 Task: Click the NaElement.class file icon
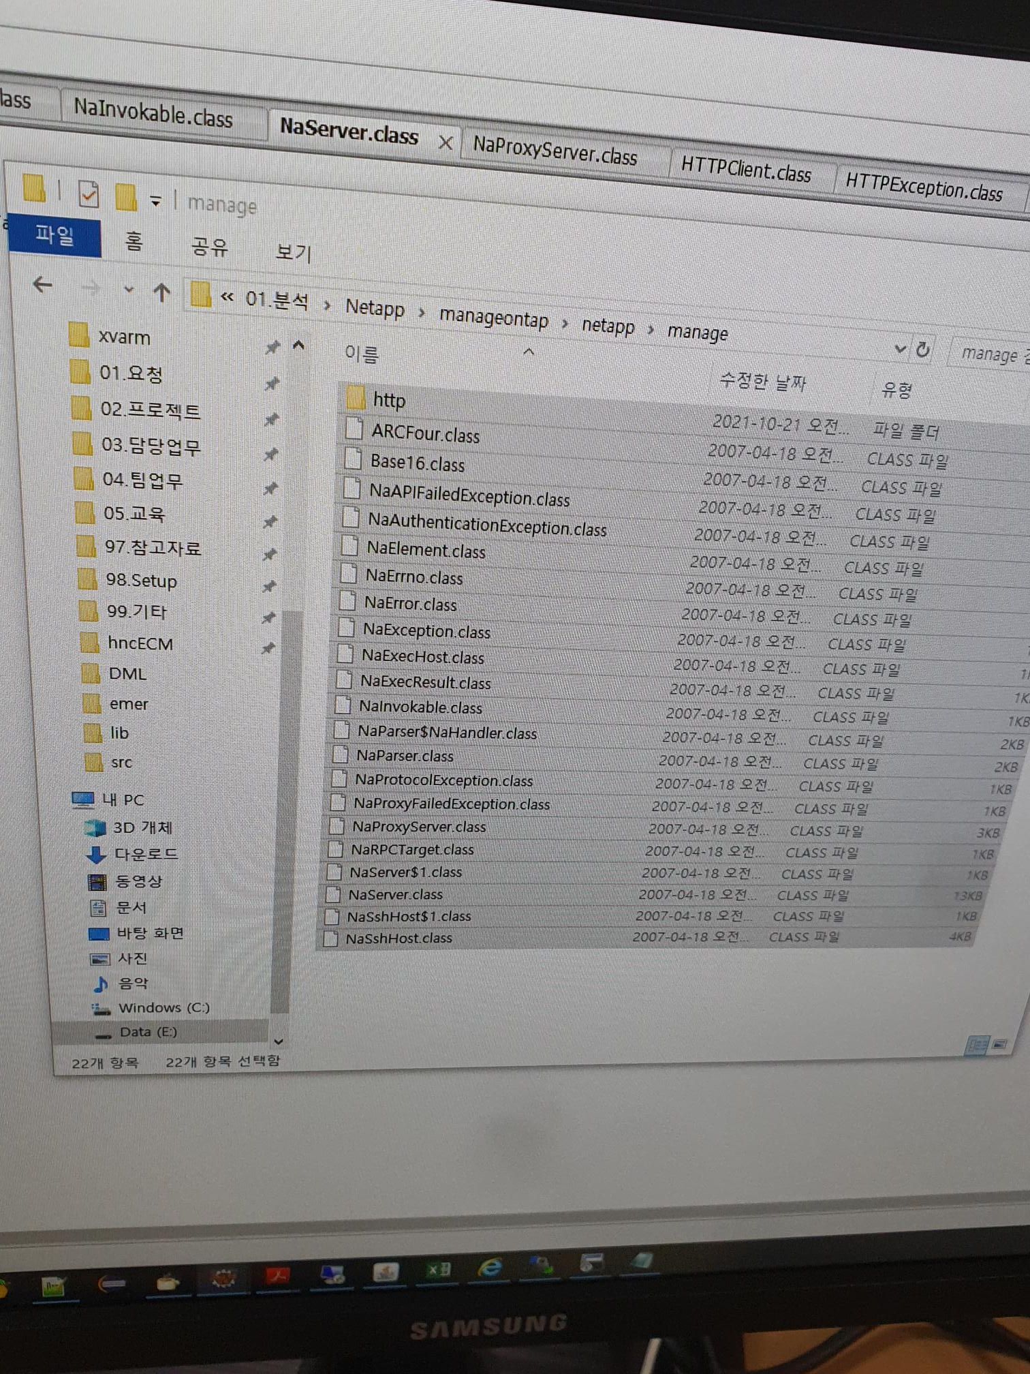[x=349, y=545]
